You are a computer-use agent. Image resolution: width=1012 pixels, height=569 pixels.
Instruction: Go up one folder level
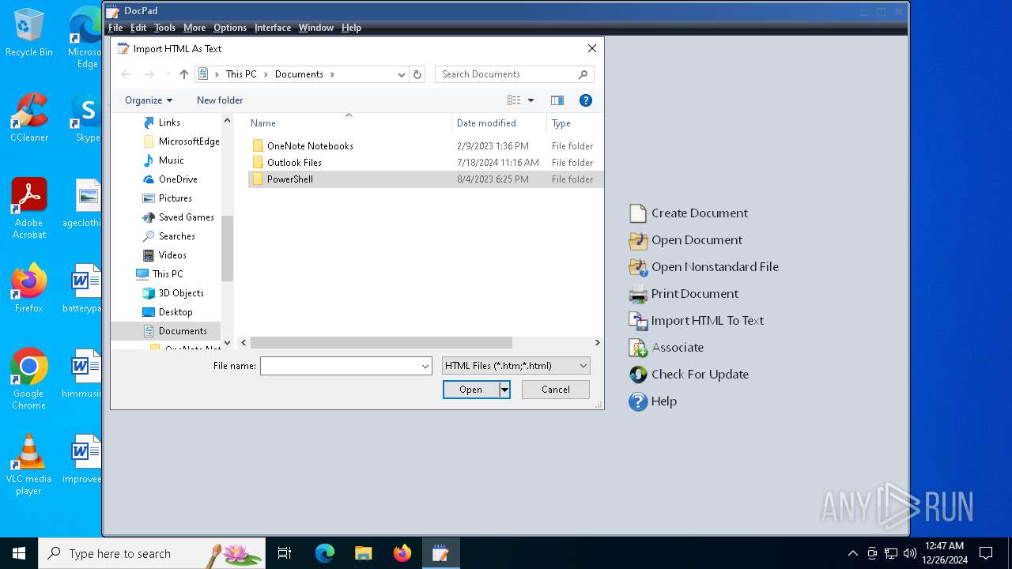[x=184, y=74]
